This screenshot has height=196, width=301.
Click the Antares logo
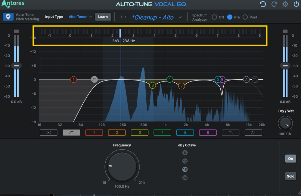pyautogui.click(x=13, y=4)
